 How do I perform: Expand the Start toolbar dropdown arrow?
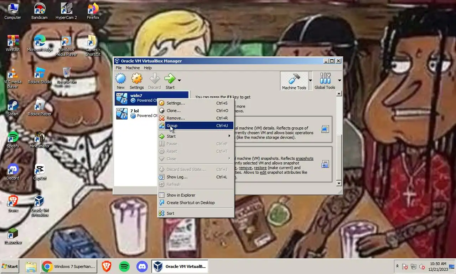(179, 80)
